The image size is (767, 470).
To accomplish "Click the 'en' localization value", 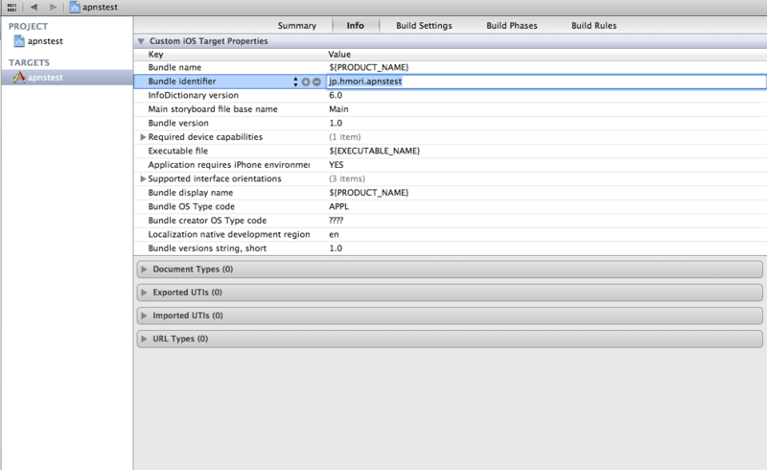I will point(334,234).
